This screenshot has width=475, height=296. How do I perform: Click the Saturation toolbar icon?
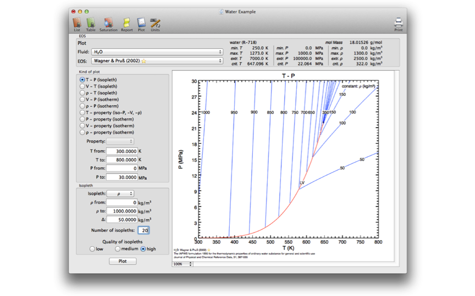[x=108, y=24]
